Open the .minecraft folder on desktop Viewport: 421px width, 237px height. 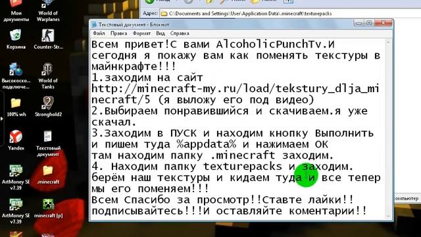coord(48,174)
